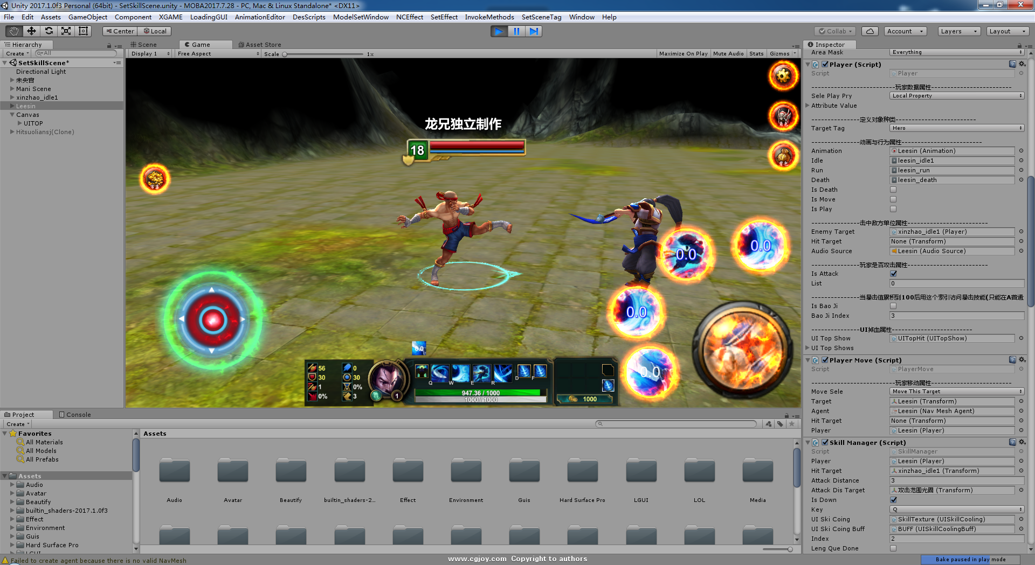The width and height of the screenshot is (1035, 565).
Task: Open Player Move script settings gear
Action: coord(1022,360)
